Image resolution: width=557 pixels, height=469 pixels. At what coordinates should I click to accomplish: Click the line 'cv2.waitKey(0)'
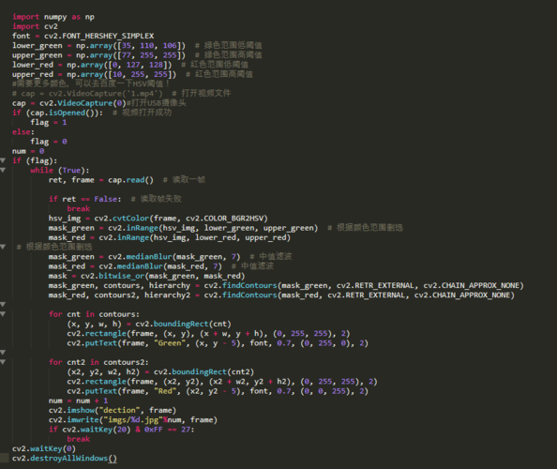coord(44,448)
